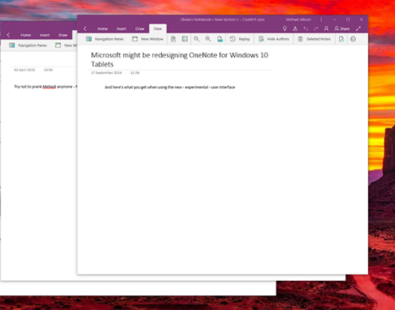The image size is (395, 310).
Task: Toggle Navigation Panes in front window
Action: pos(105,39)
